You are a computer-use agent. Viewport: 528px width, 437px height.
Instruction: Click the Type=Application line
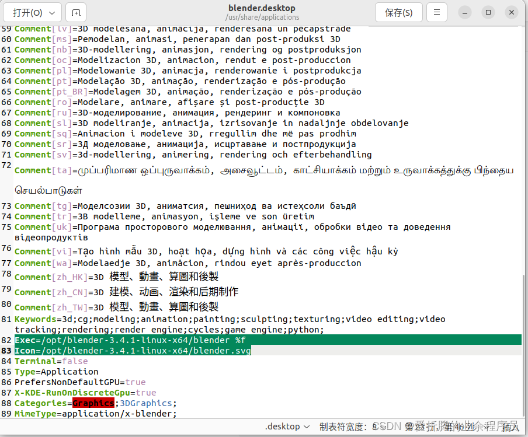57,372
